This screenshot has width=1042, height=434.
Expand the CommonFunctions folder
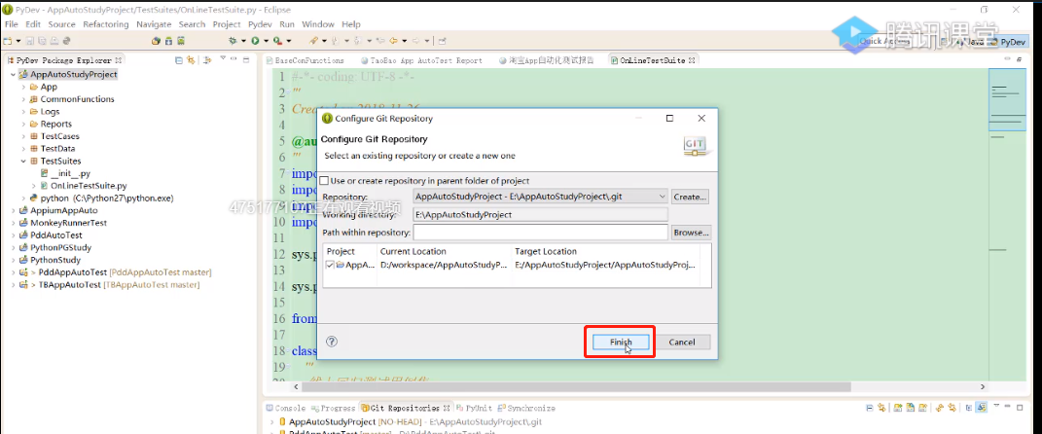click(24, 99)
